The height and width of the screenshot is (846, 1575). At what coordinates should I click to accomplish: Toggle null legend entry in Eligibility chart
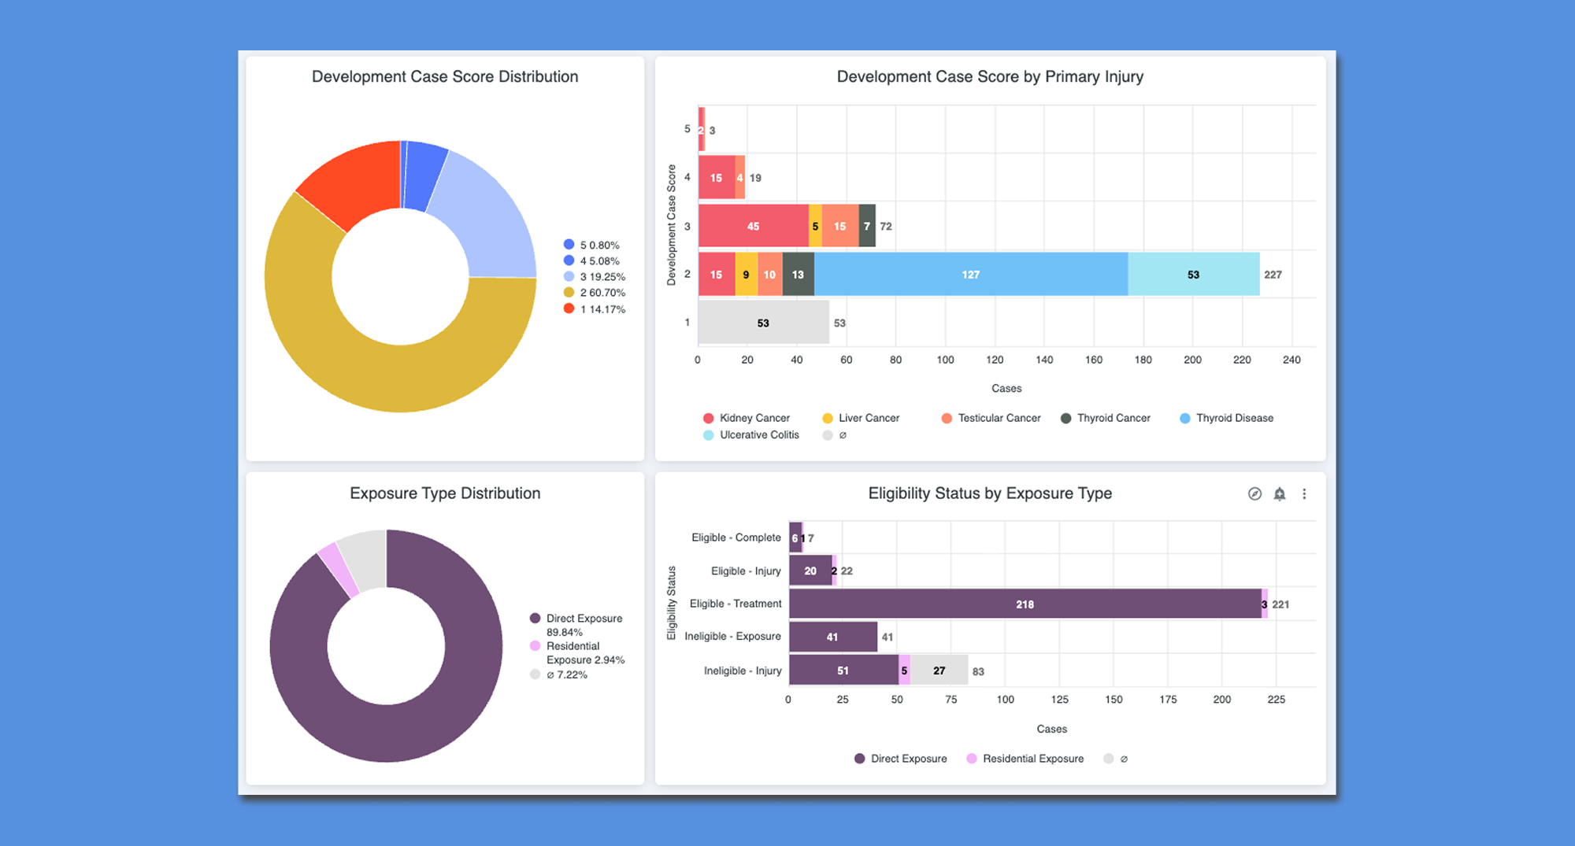(1115, 759)
